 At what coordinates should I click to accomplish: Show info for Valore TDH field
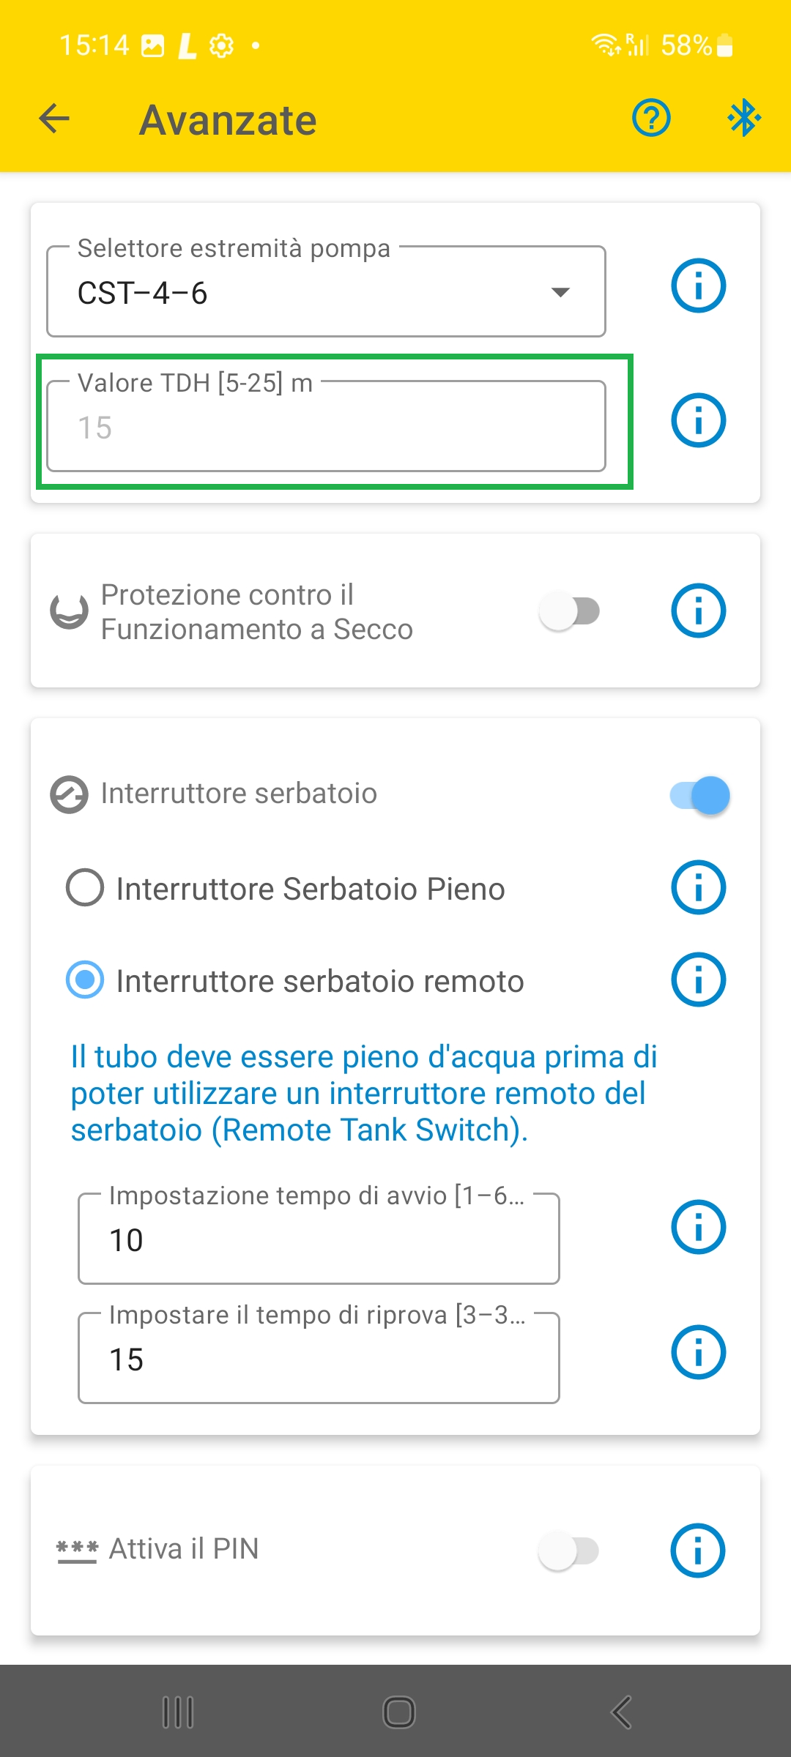[x=698, y=420]
